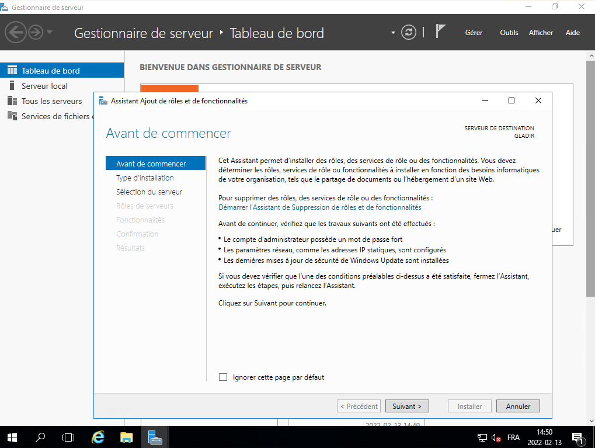This screenshot has width=595, height=448.
Task: Open the taskbar clock showing 14:50
Action: [x=545, y=437]
